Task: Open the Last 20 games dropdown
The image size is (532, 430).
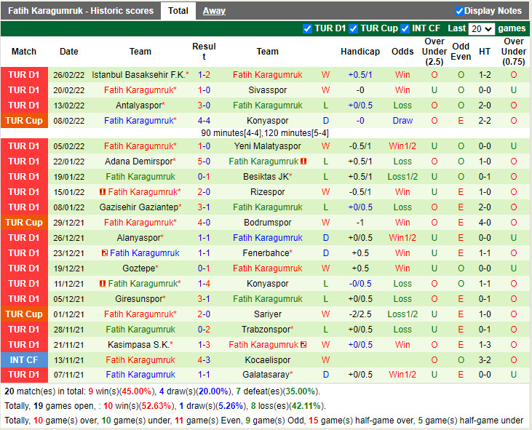Action: click(481, 29)
